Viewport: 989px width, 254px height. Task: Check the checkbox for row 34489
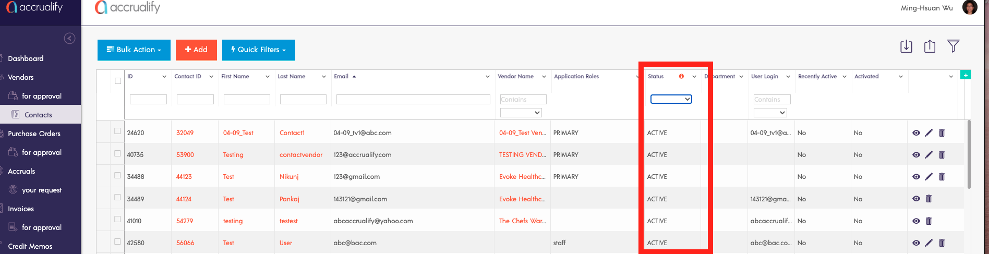pyautogui.click(x=117, y=198)
